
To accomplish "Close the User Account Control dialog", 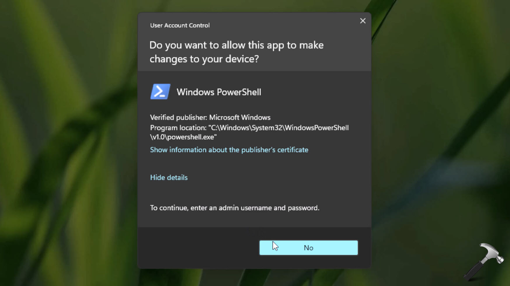I will click(x=363, y=21).
